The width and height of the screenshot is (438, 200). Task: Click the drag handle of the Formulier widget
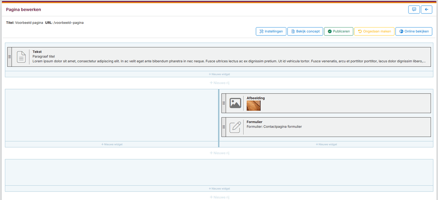[223, 127]
